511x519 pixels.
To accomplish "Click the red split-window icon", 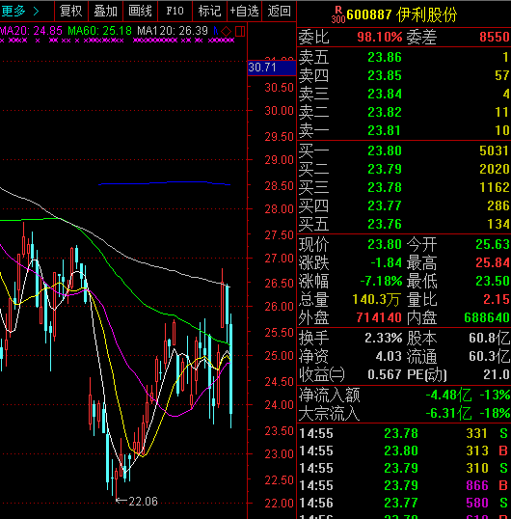I will [x=240, y=32].
